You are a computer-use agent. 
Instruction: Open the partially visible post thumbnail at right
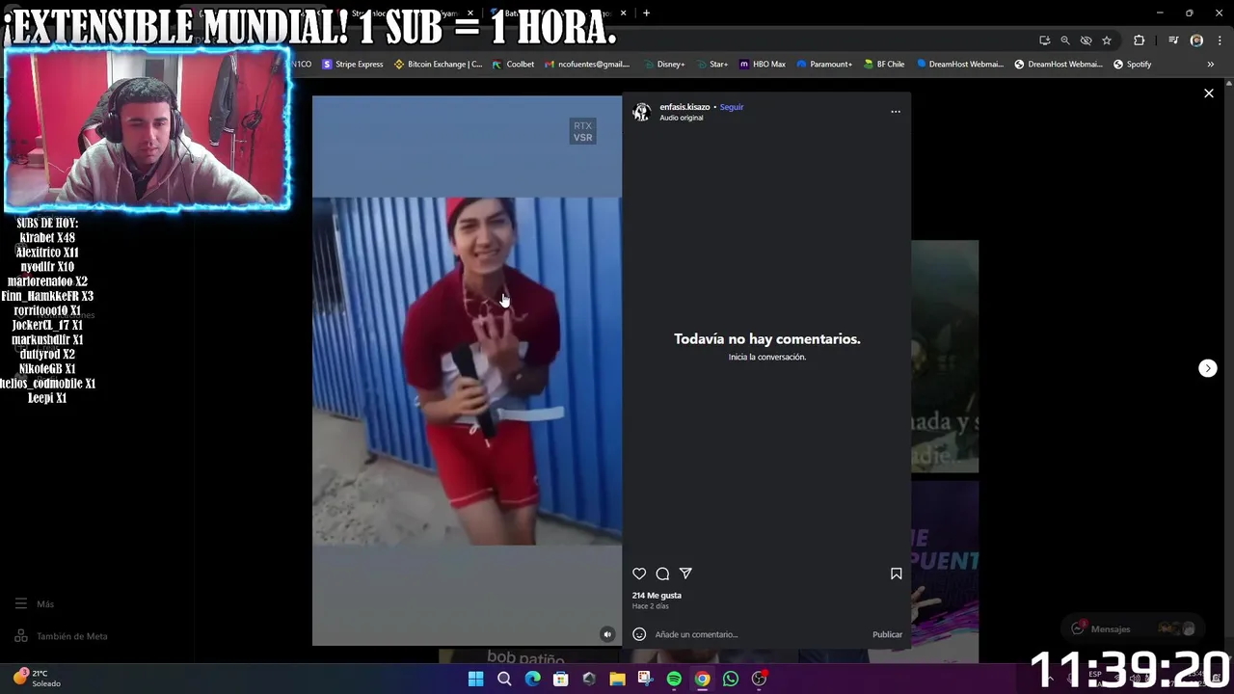coord(945,357)
